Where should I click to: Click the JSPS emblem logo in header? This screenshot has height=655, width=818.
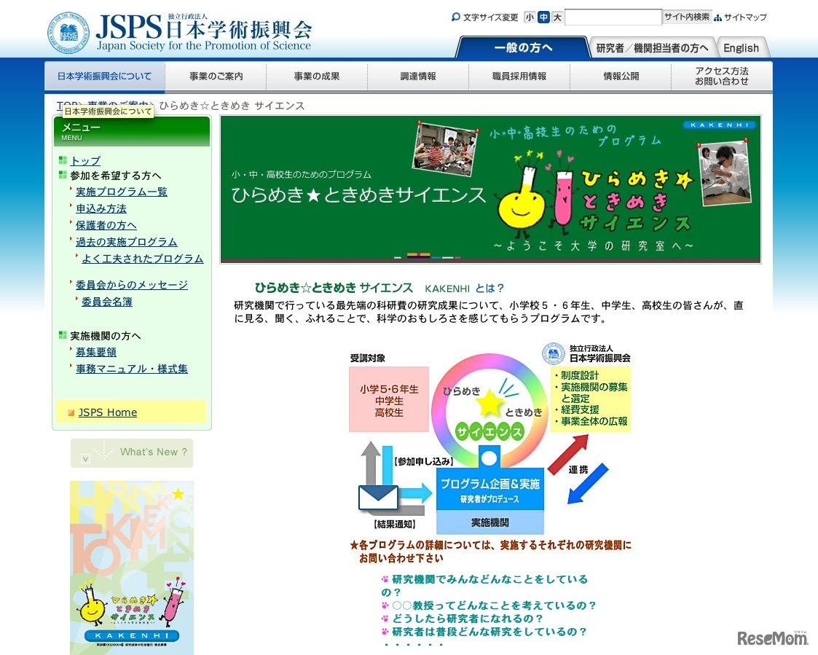coord(68,32)
